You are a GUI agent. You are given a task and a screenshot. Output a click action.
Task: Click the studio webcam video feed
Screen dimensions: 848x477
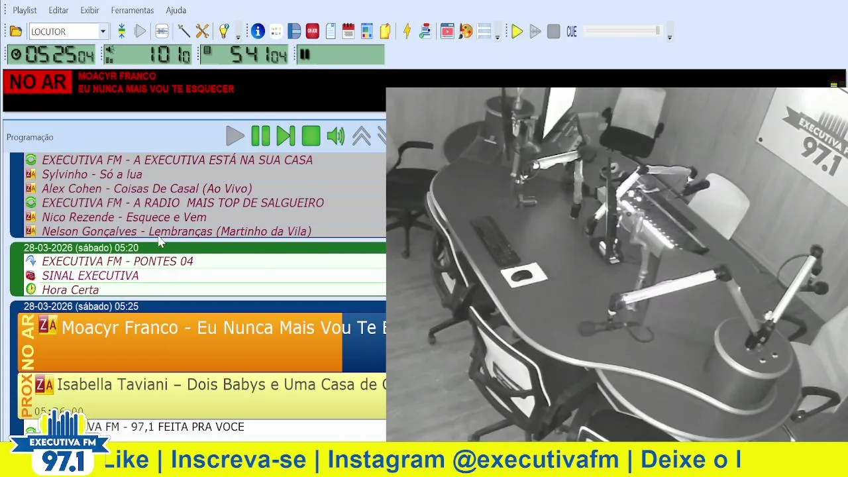(617, 264)
